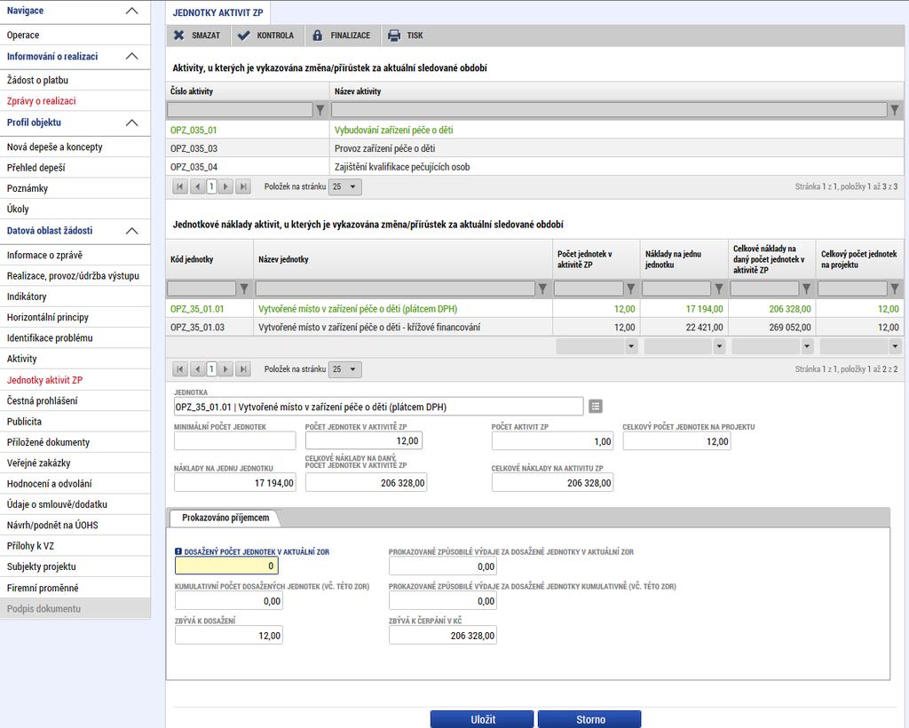
Task: Click the Storno button
Action: point(589,719)
